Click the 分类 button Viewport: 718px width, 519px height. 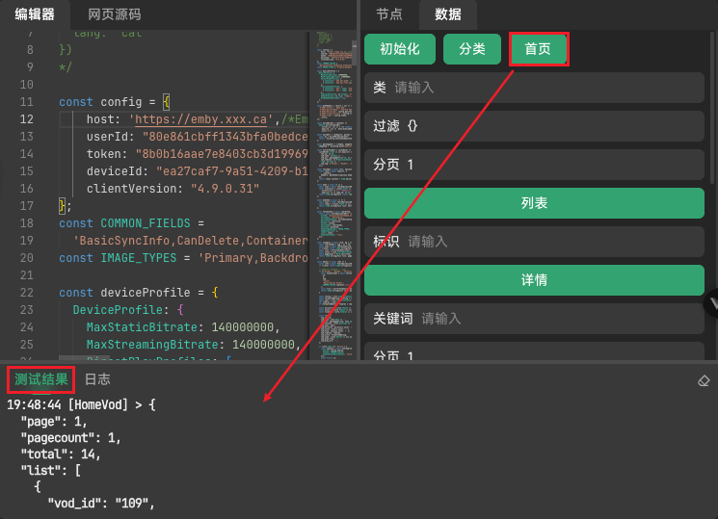472,49
